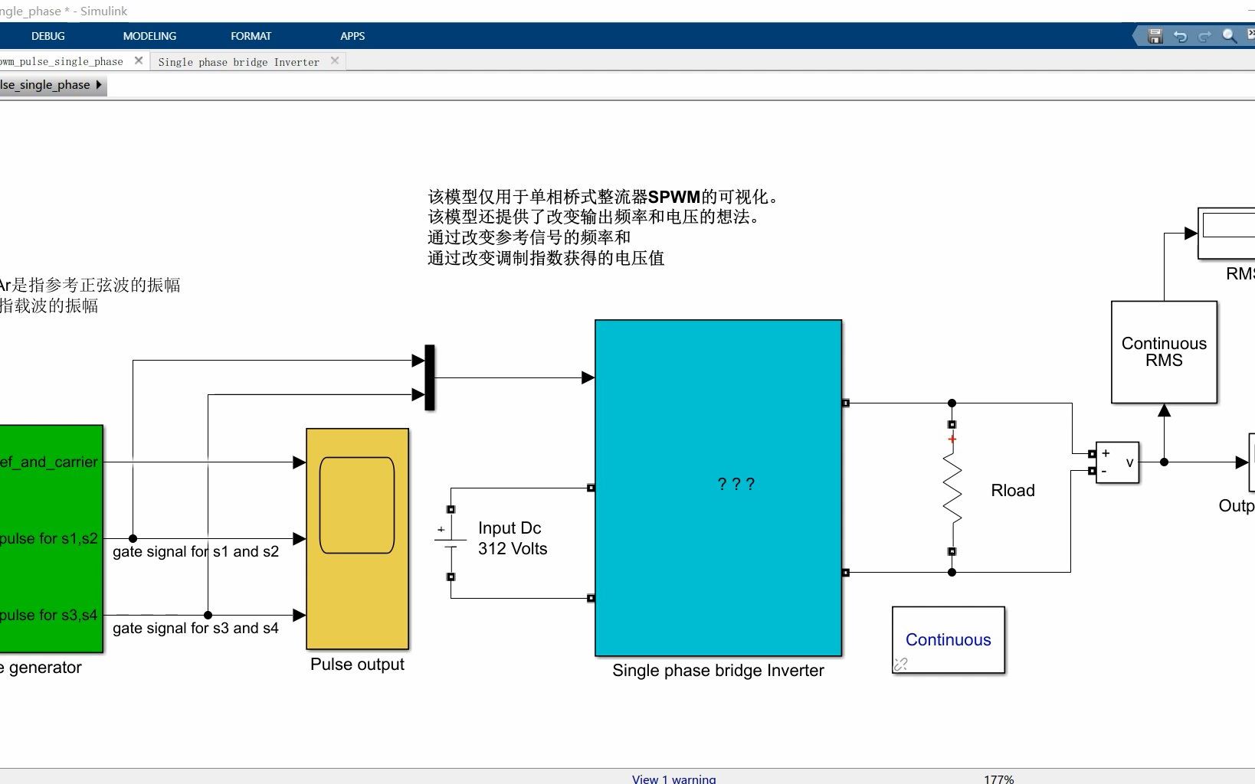Click the Mux block joining gate signals
The image size is (1255, 784).
431,379
